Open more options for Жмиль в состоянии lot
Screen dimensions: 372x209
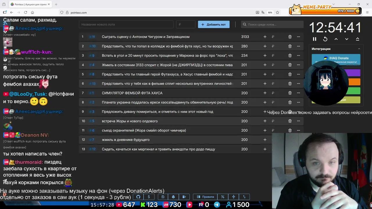point(298,65)
